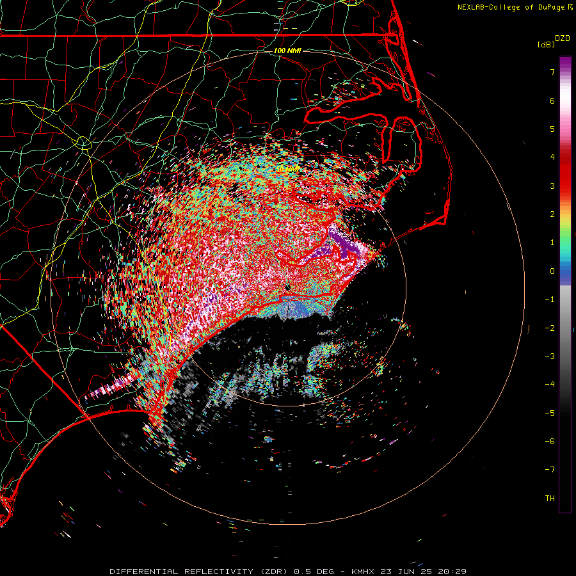The height and width of the screenshot is (576, 576).
Task: Pick the purple top segment of the color bar
Action: [565, 63]
